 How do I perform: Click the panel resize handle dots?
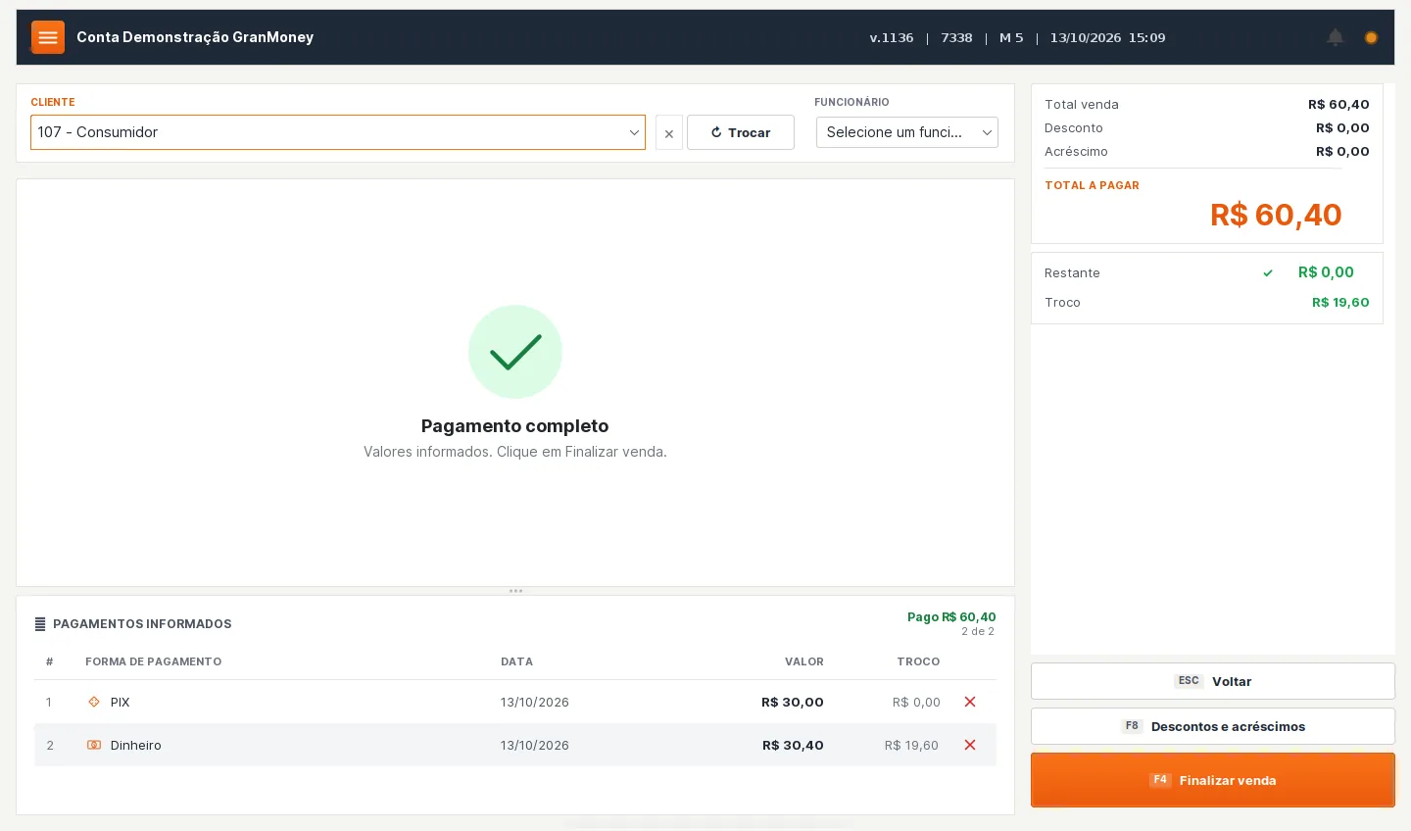pyautogui.click(x=515, y=591)
